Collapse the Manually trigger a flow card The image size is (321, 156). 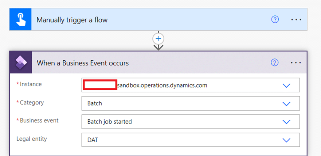[158, 19]
